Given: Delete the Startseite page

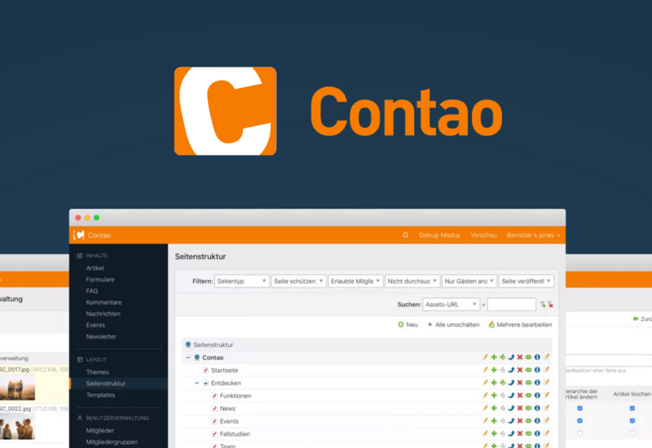Looking at the screenshot, I should pos(520,370).
